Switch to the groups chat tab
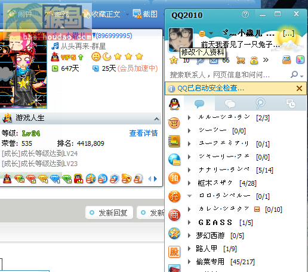 [230, 104]
